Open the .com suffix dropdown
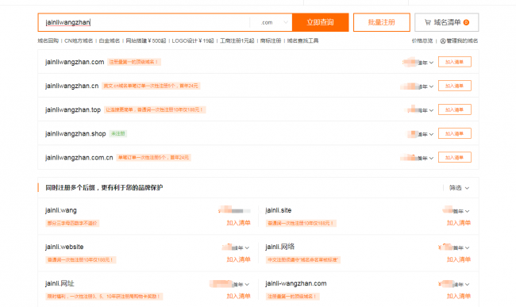The width and height of the screenshot is (516, 307). 271,22
